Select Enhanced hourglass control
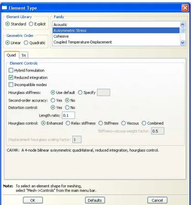This screenshot has height=205, width=193. coord(43,123)
